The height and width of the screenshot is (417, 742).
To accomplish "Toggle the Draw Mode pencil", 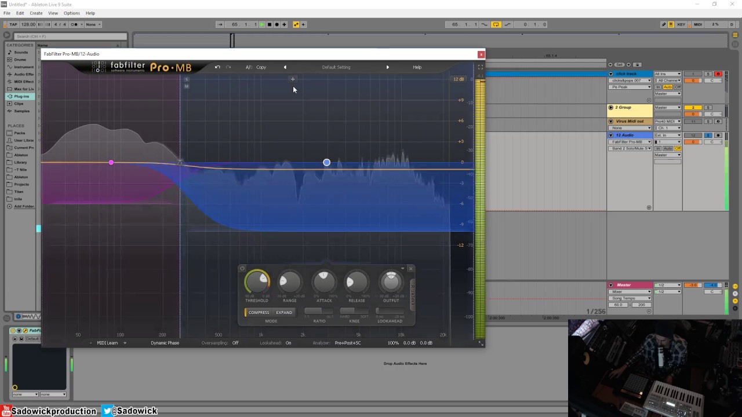I will (664, 24).
